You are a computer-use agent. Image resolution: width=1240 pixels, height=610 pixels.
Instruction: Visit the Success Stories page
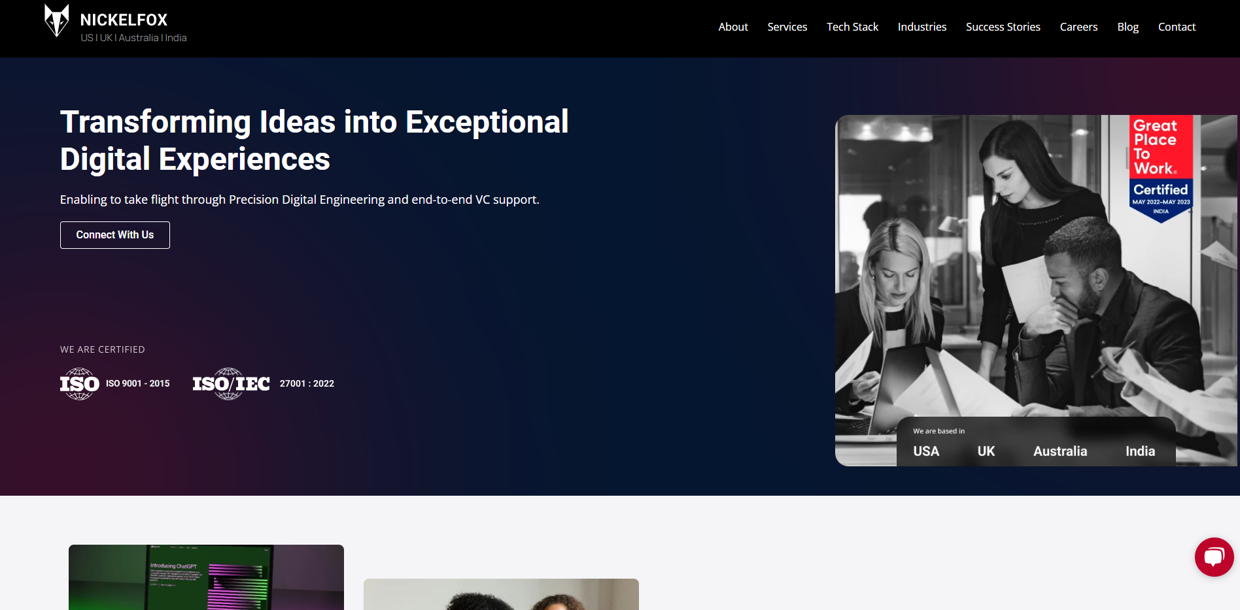click(1003, 27)
